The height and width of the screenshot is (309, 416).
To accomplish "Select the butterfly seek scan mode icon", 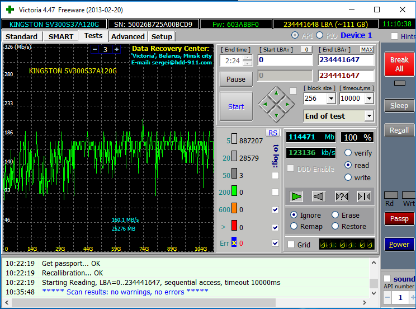I will click(364, 196).
